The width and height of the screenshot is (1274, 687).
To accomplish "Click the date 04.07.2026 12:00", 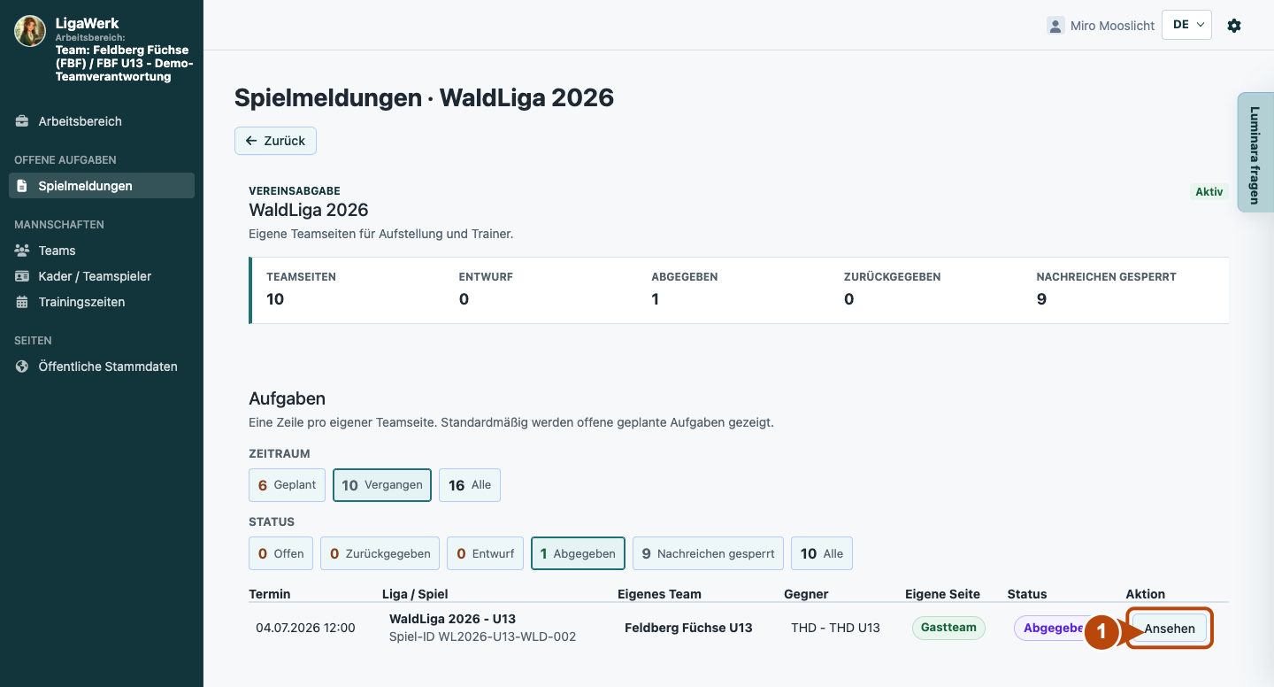I will [x=305, y=628].
